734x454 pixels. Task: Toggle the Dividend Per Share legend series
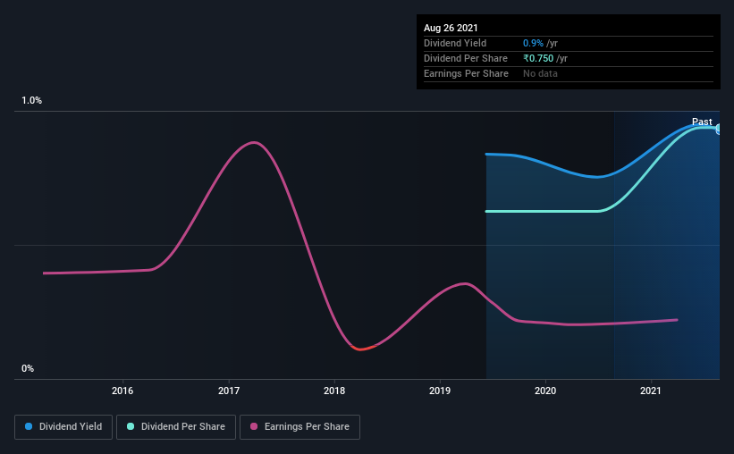click(x=176, y=427)
